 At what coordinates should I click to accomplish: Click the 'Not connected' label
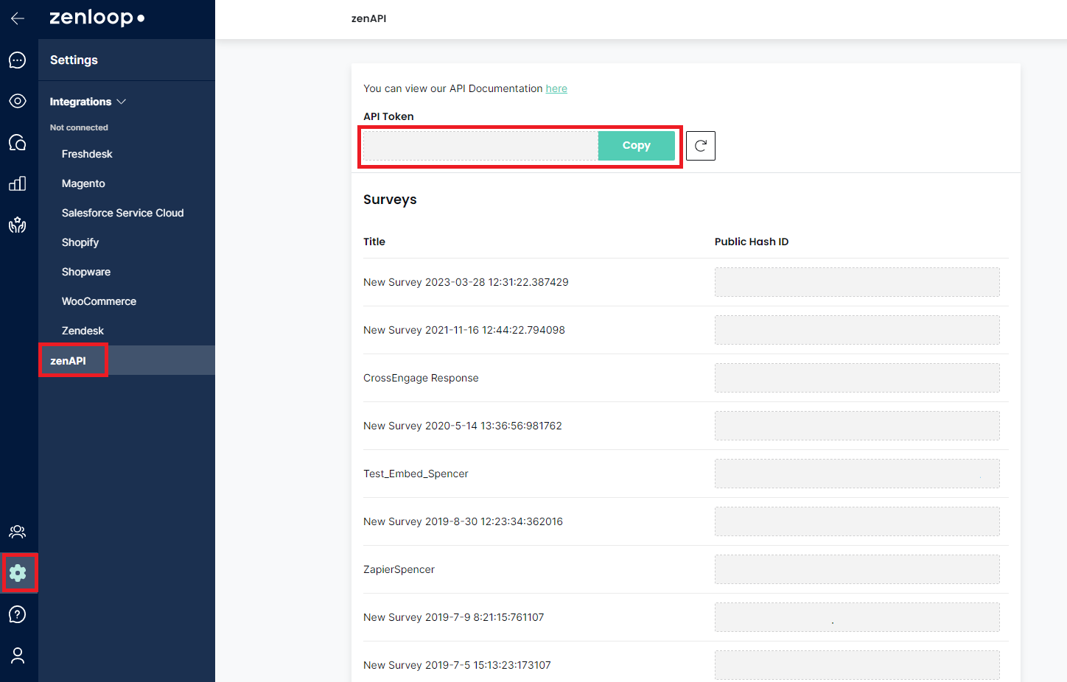[79, 127]
